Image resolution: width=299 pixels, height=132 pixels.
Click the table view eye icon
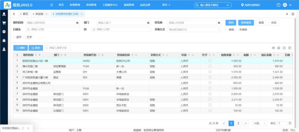(x=273, y=48)
